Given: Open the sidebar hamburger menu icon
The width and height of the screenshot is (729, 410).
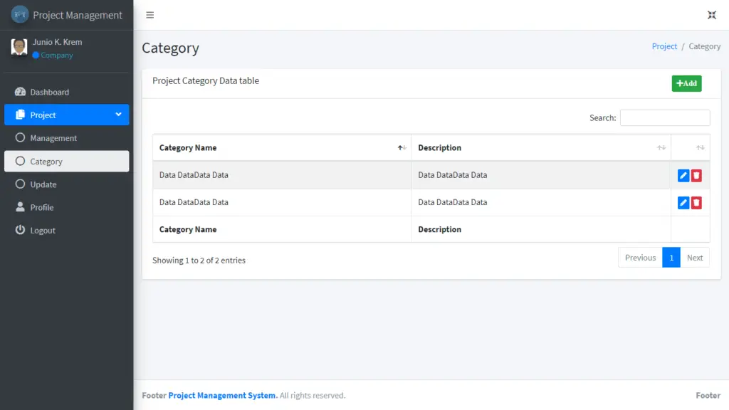Looking at the screenshot, I should [148, 14].
